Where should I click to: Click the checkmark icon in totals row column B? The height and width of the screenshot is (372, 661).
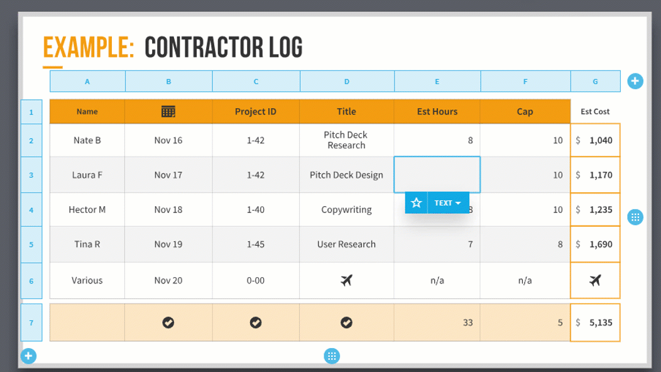[168, 322]
